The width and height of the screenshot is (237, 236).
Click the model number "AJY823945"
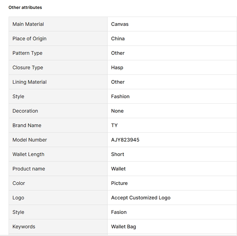point(125,140)
